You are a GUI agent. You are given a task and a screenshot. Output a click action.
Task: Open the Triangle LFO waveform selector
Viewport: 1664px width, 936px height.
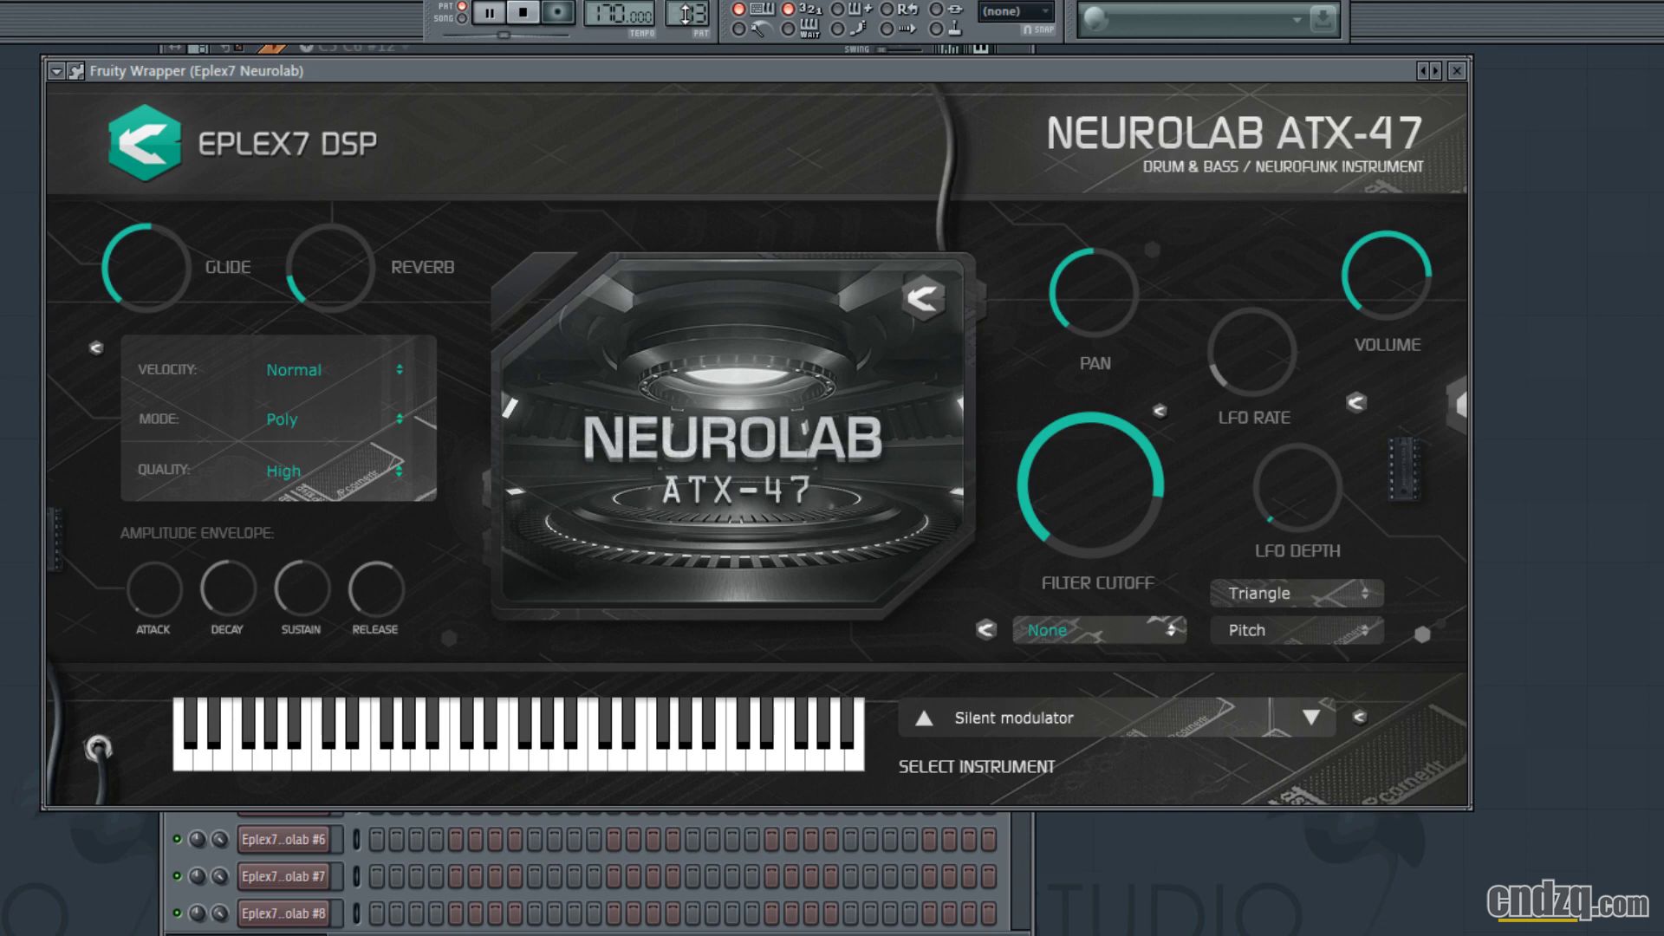(x=1296, y=593)
